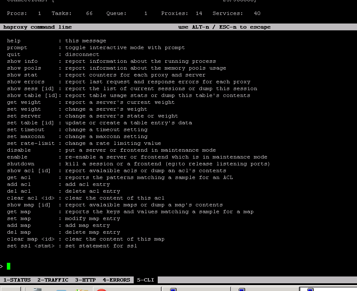Viewport: 357px width, 291px height.
Task: Click the 'add acl' command row
Action: [x=58, y=184]
